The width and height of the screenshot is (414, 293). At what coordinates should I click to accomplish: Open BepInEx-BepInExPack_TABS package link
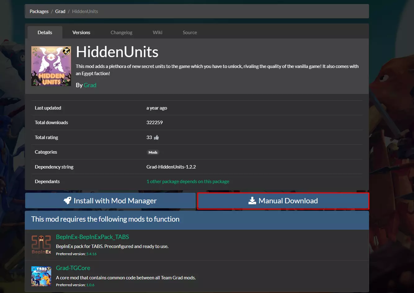[92, 237]
